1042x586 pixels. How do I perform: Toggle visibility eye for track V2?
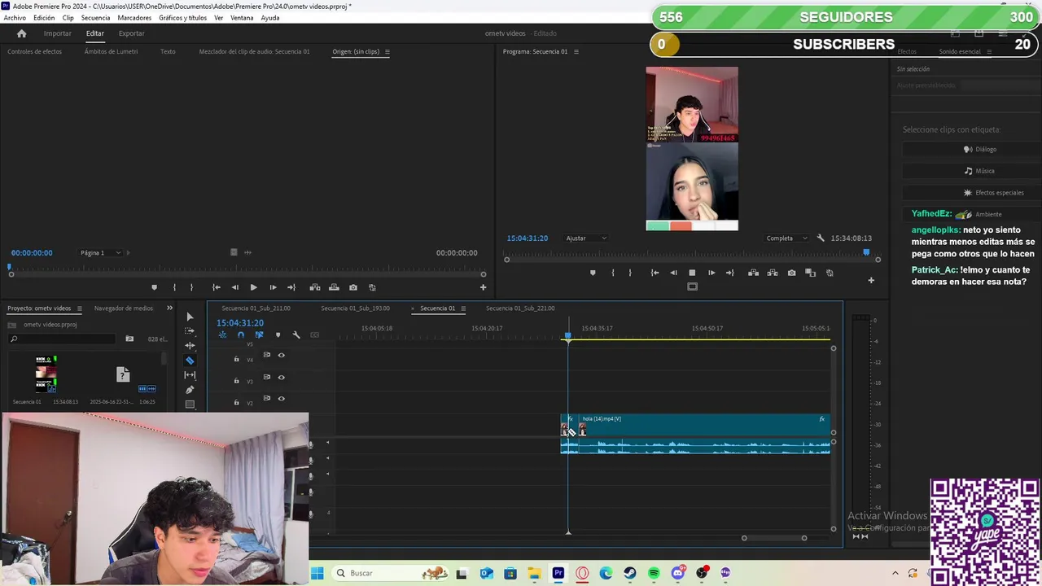282,399
